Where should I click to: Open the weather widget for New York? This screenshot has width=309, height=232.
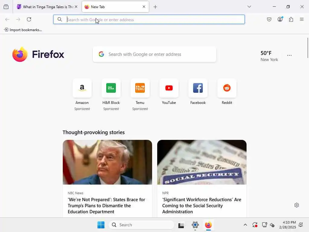pyautogui.click(x=269, y=56)
